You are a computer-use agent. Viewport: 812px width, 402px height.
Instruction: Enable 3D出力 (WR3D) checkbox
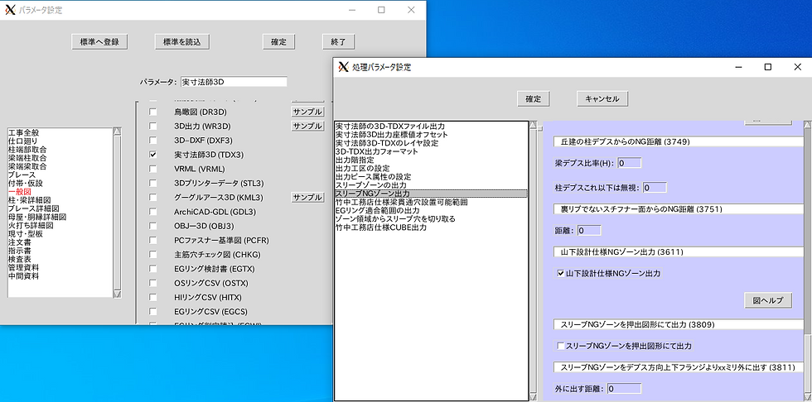click(x=152, y=126)
